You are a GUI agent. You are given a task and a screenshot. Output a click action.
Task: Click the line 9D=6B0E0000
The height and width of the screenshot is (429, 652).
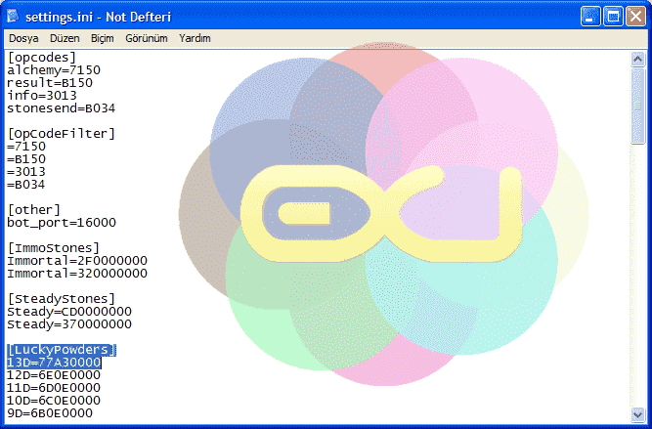[50, 412]
